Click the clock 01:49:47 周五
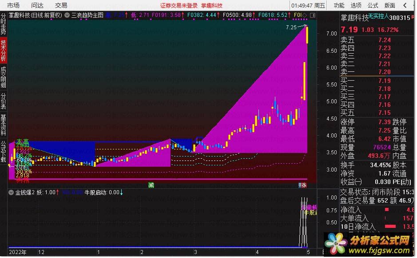Screen dimensions: 417x258 [x=308, y=6]
